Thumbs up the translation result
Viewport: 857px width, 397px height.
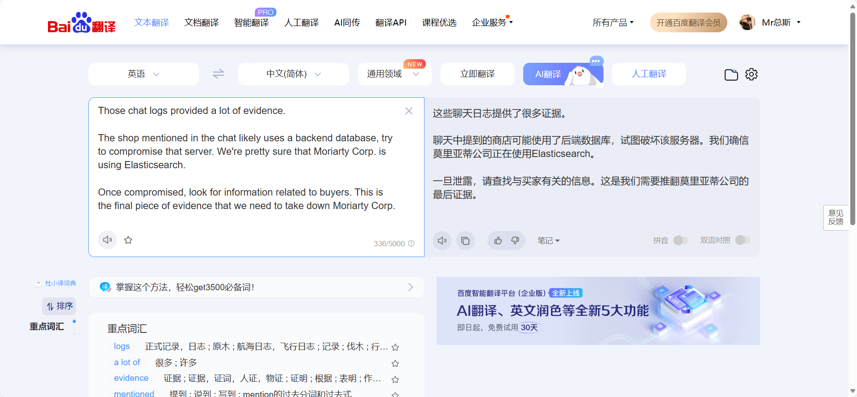point(498,241)
